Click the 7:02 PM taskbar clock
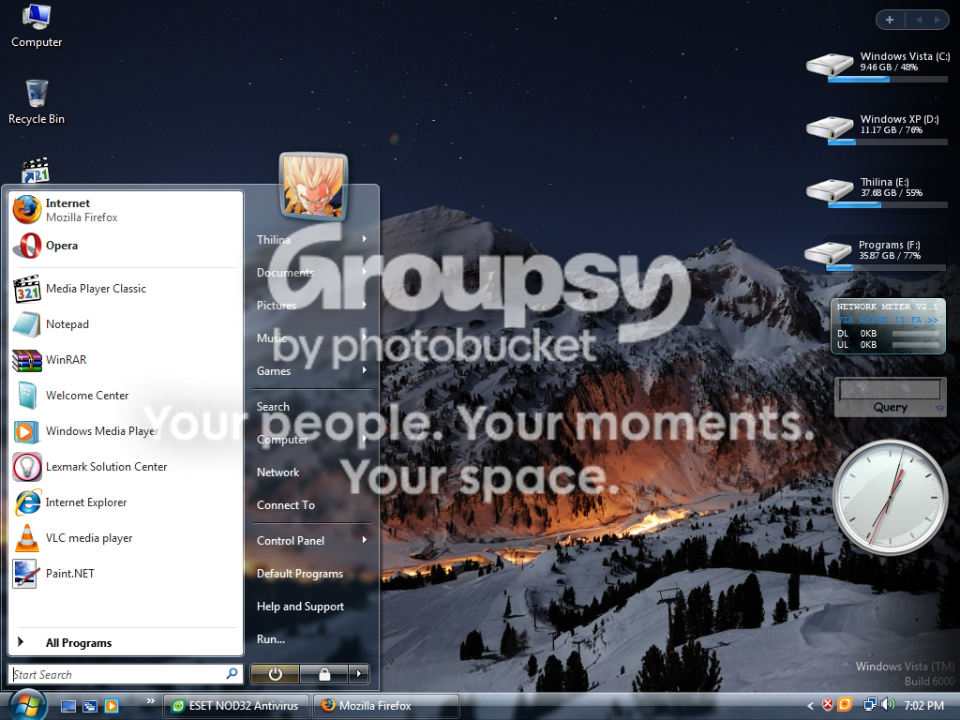This screenshot has height=720, width=960. (x=923, y=705)
